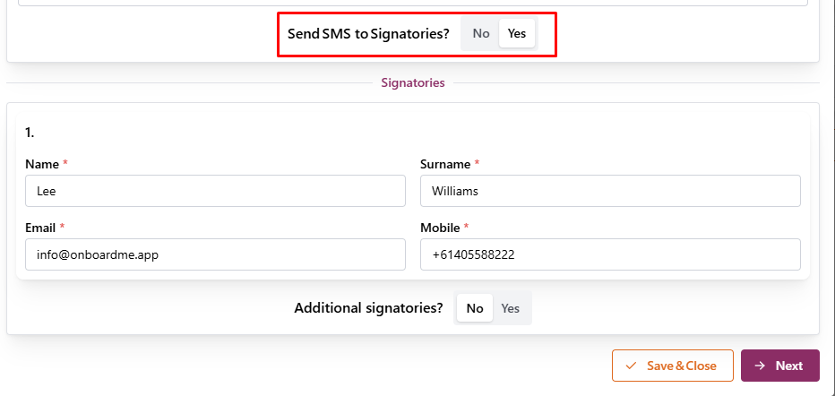835x396 pixels.
Task: Click the Email field label
Action: (40, 228)
